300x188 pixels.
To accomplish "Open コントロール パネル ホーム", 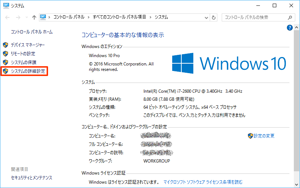I will coord(32,32).
